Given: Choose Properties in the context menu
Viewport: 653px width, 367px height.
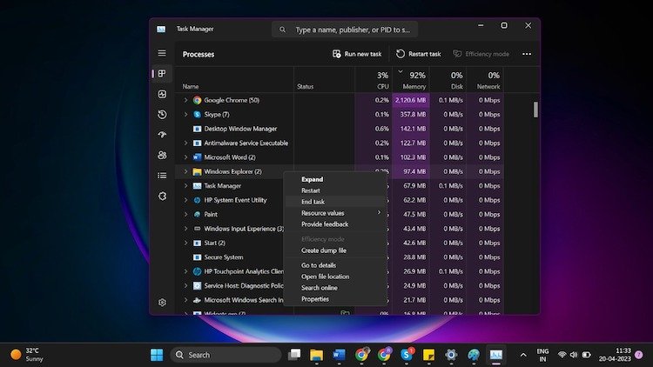Looking at the screenshot, I should click(x=335, y=299).
